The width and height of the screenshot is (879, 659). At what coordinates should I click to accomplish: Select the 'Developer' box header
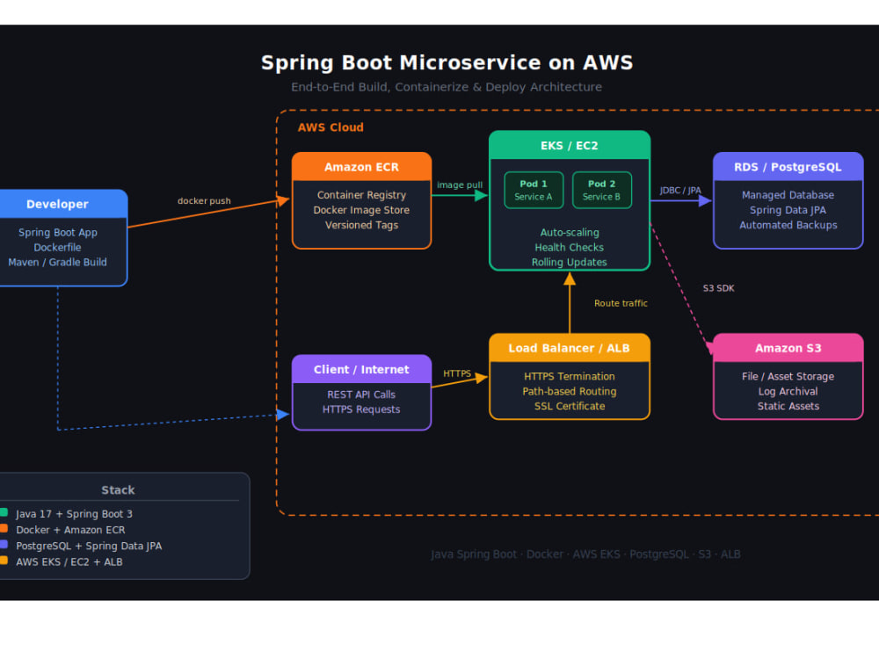click(x=62, y=204)
